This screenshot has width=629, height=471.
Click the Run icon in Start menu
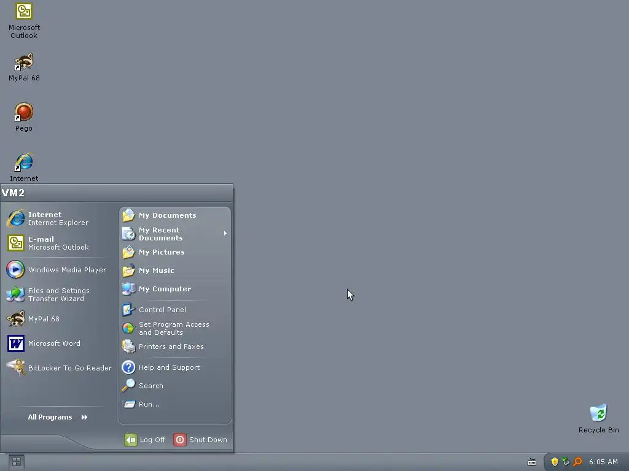pyautogui.click(x=128, y=404)
